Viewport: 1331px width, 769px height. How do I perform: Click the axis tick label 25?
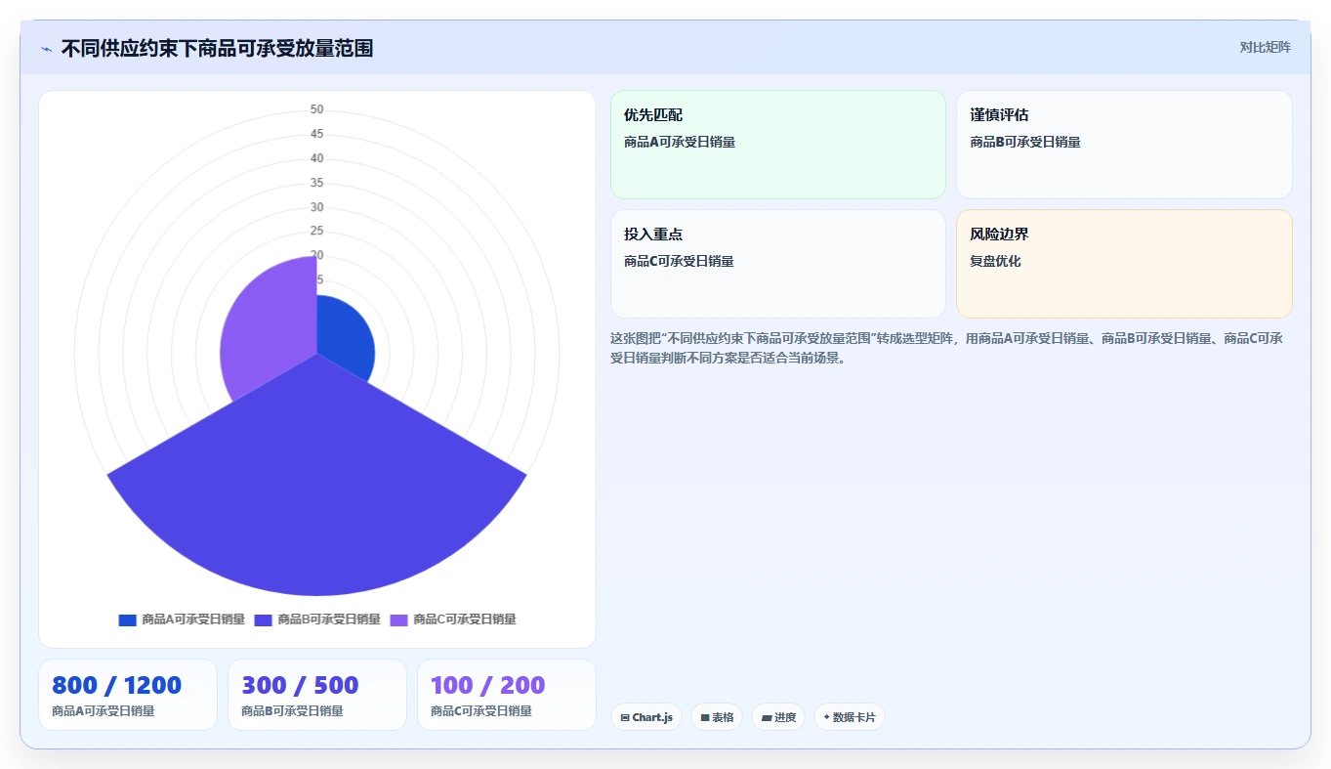click(x=316, y=231)
